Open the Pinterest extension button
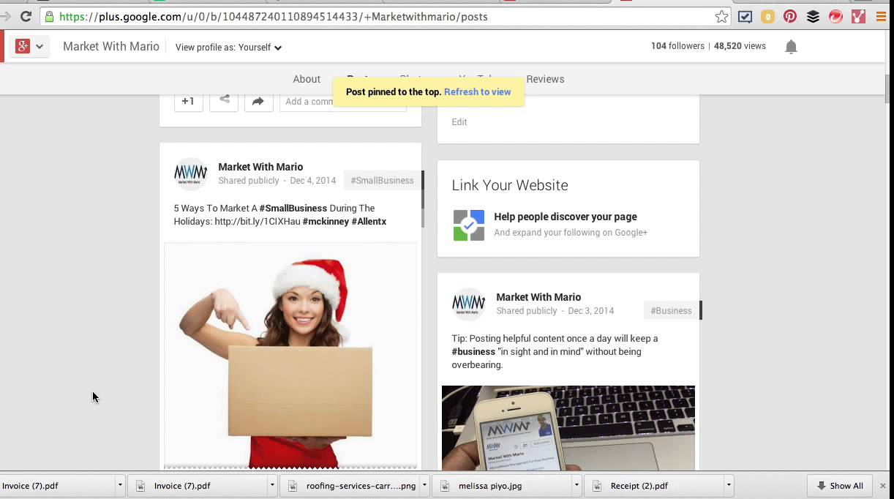Viewport: 894px width, 499px height. click(790, 16)
